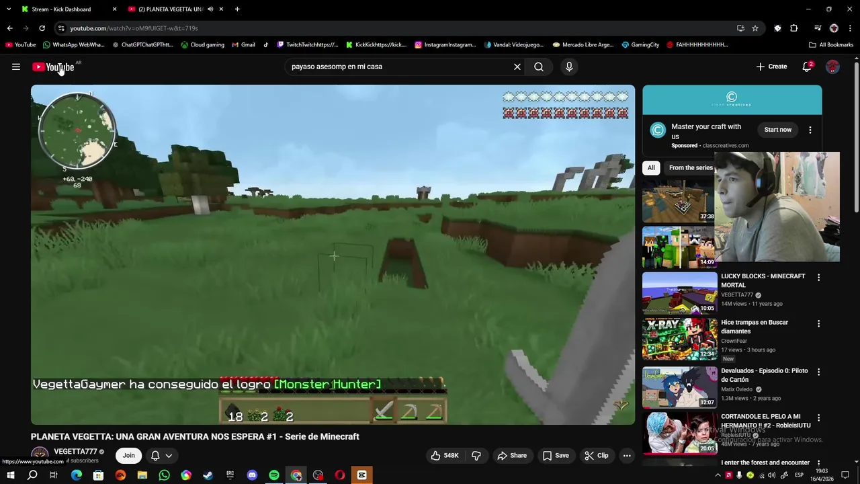Open a new browser tab

237,9
